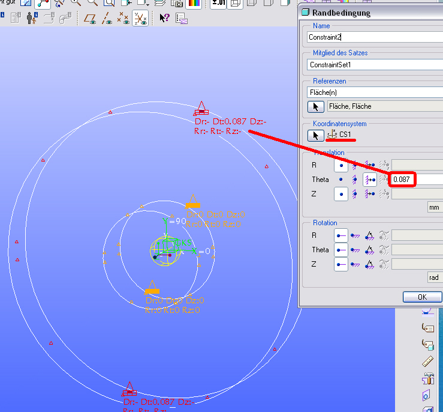Switch to wireframe display icon
The height and width of the screenshot is (412, 443).
click(235, 4)
